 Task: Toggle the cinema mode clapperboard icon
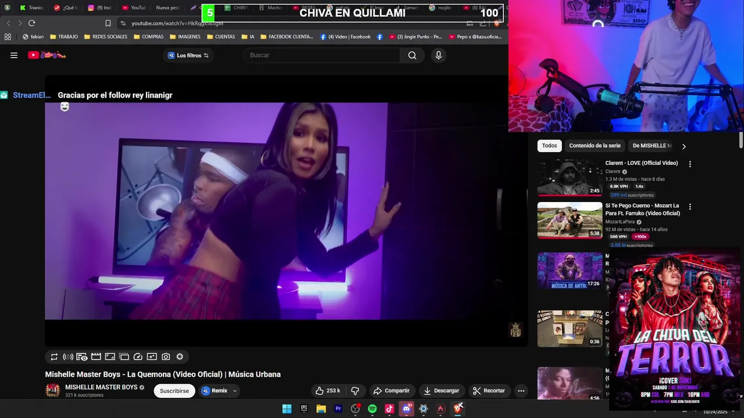96,357
